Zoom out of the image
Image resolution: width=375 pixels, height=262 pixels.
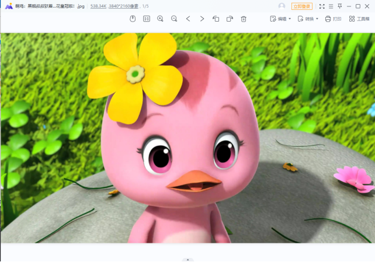(x=174, y=19)
